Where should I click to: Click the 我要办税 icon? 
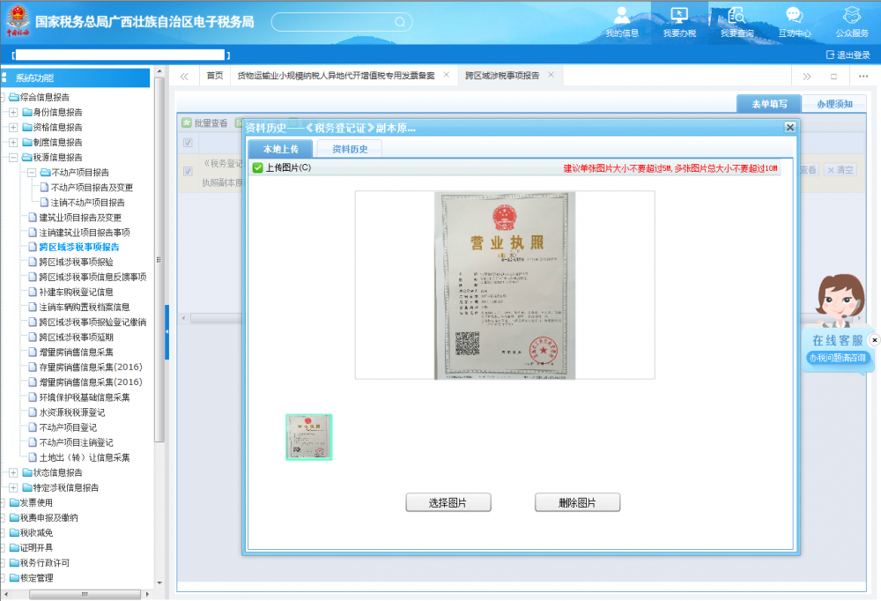click(x=679, y=21)
